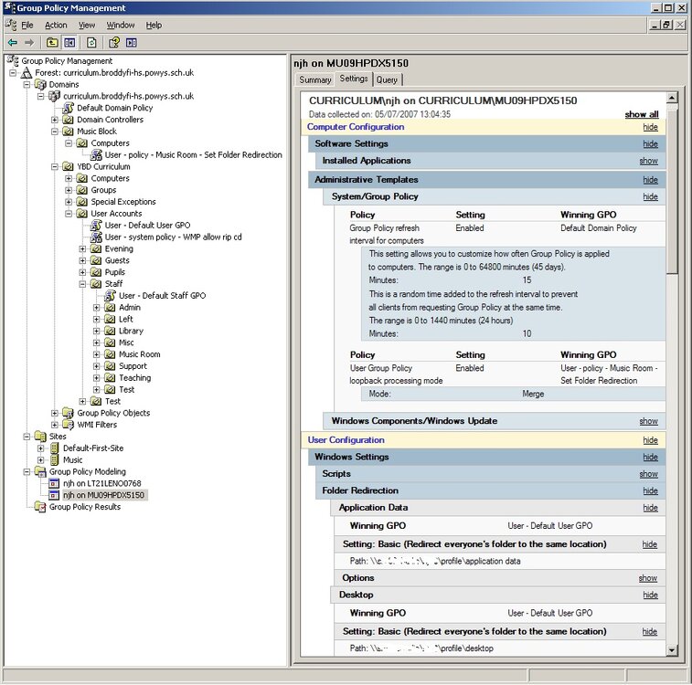Click the Group Policy Objects folder icon
This screenshot has width=692, height=685.
coord(68,413)
